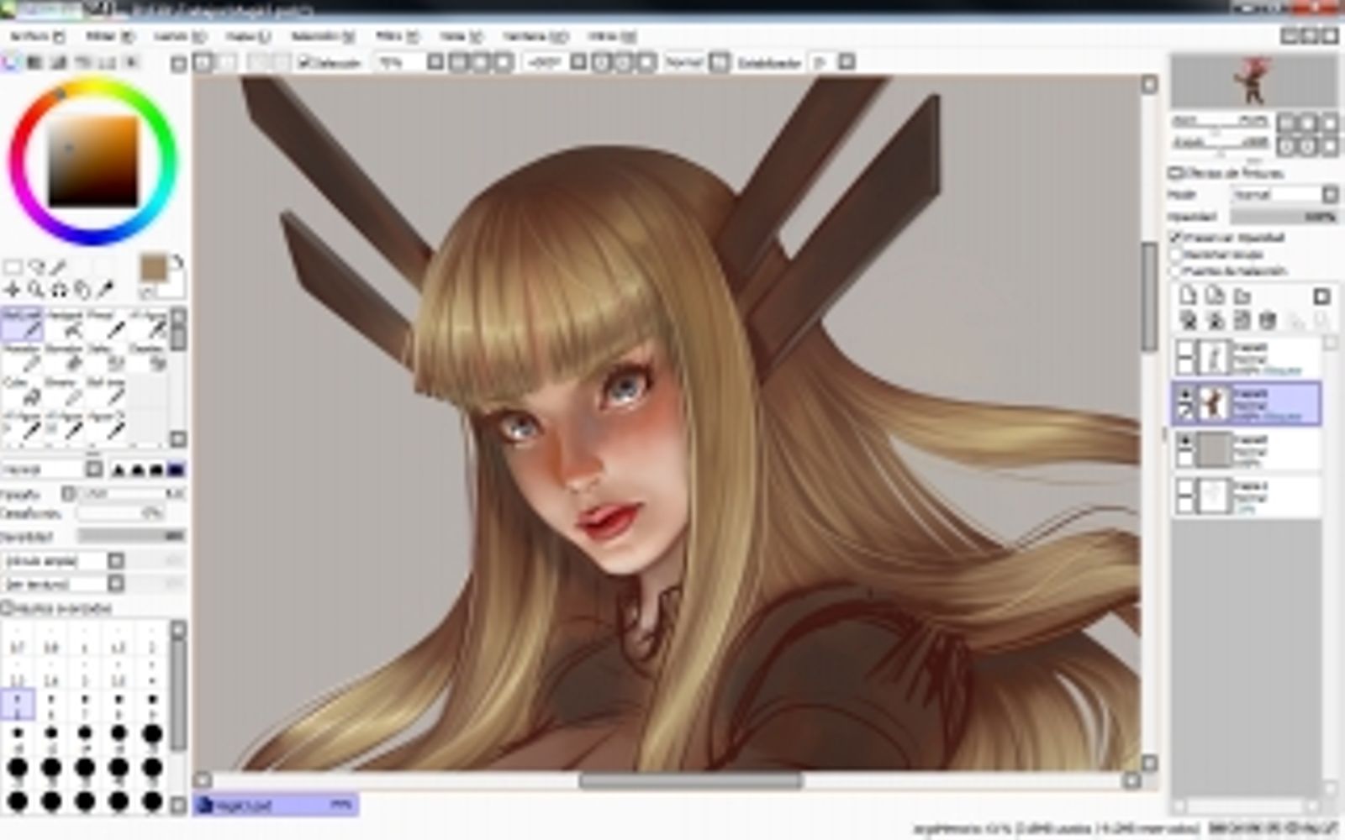Enable the Recortar Grupo checkbox
Screen dimensions: 1345x840
pyautogui.click(x=1176, y=255)
